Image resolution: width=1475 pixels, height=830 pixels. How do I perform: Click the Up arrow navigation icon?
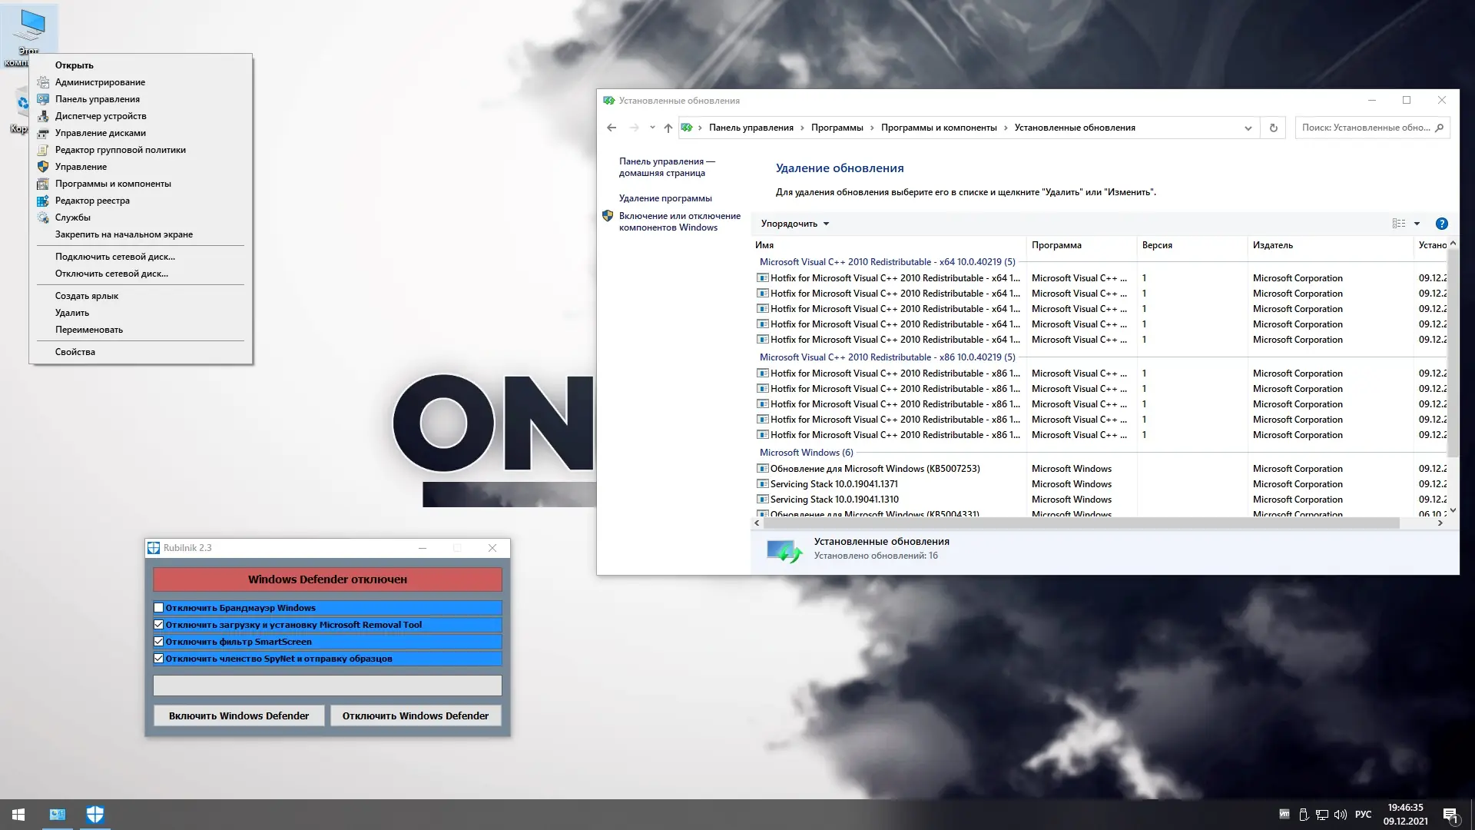(668, 128)
